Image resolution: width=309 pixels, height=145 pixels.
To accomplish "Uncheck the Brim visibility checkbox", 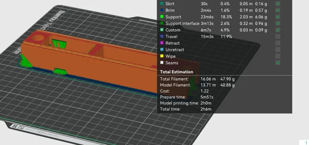I will click(x=278, y=10).
